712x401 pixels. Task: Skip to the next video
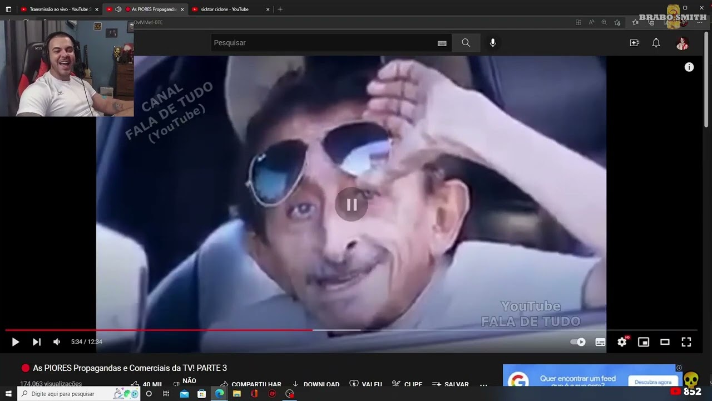(37, 342)
